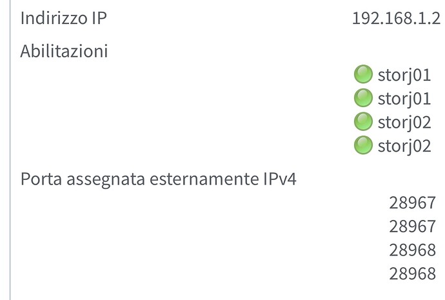Click the Indirizzo IP label
This screenshot has width=445, height=300.
(x=63, y=18)
